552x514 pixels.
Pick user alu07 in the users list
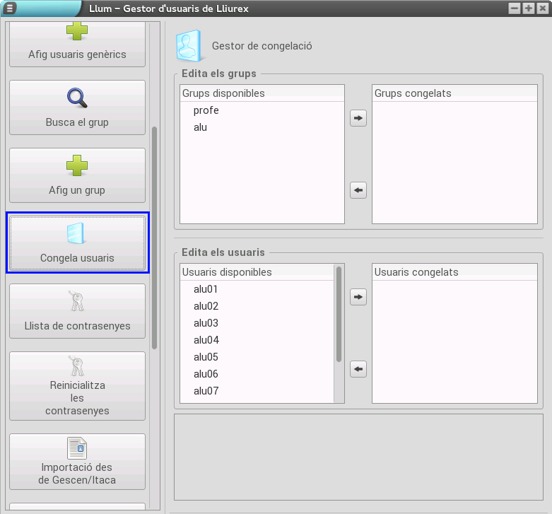[206, 391]
